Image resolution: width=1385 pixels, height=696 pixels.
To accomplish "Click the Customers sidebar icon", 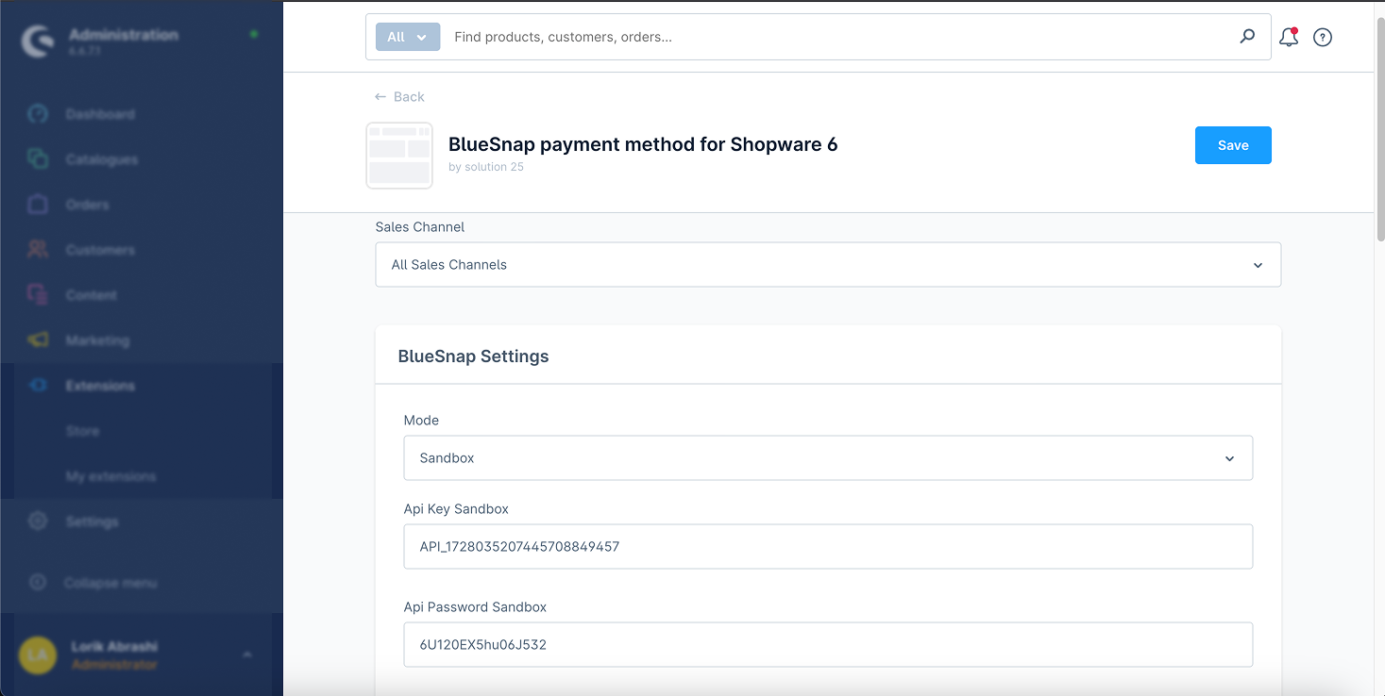I will click(x=38, y=250).
